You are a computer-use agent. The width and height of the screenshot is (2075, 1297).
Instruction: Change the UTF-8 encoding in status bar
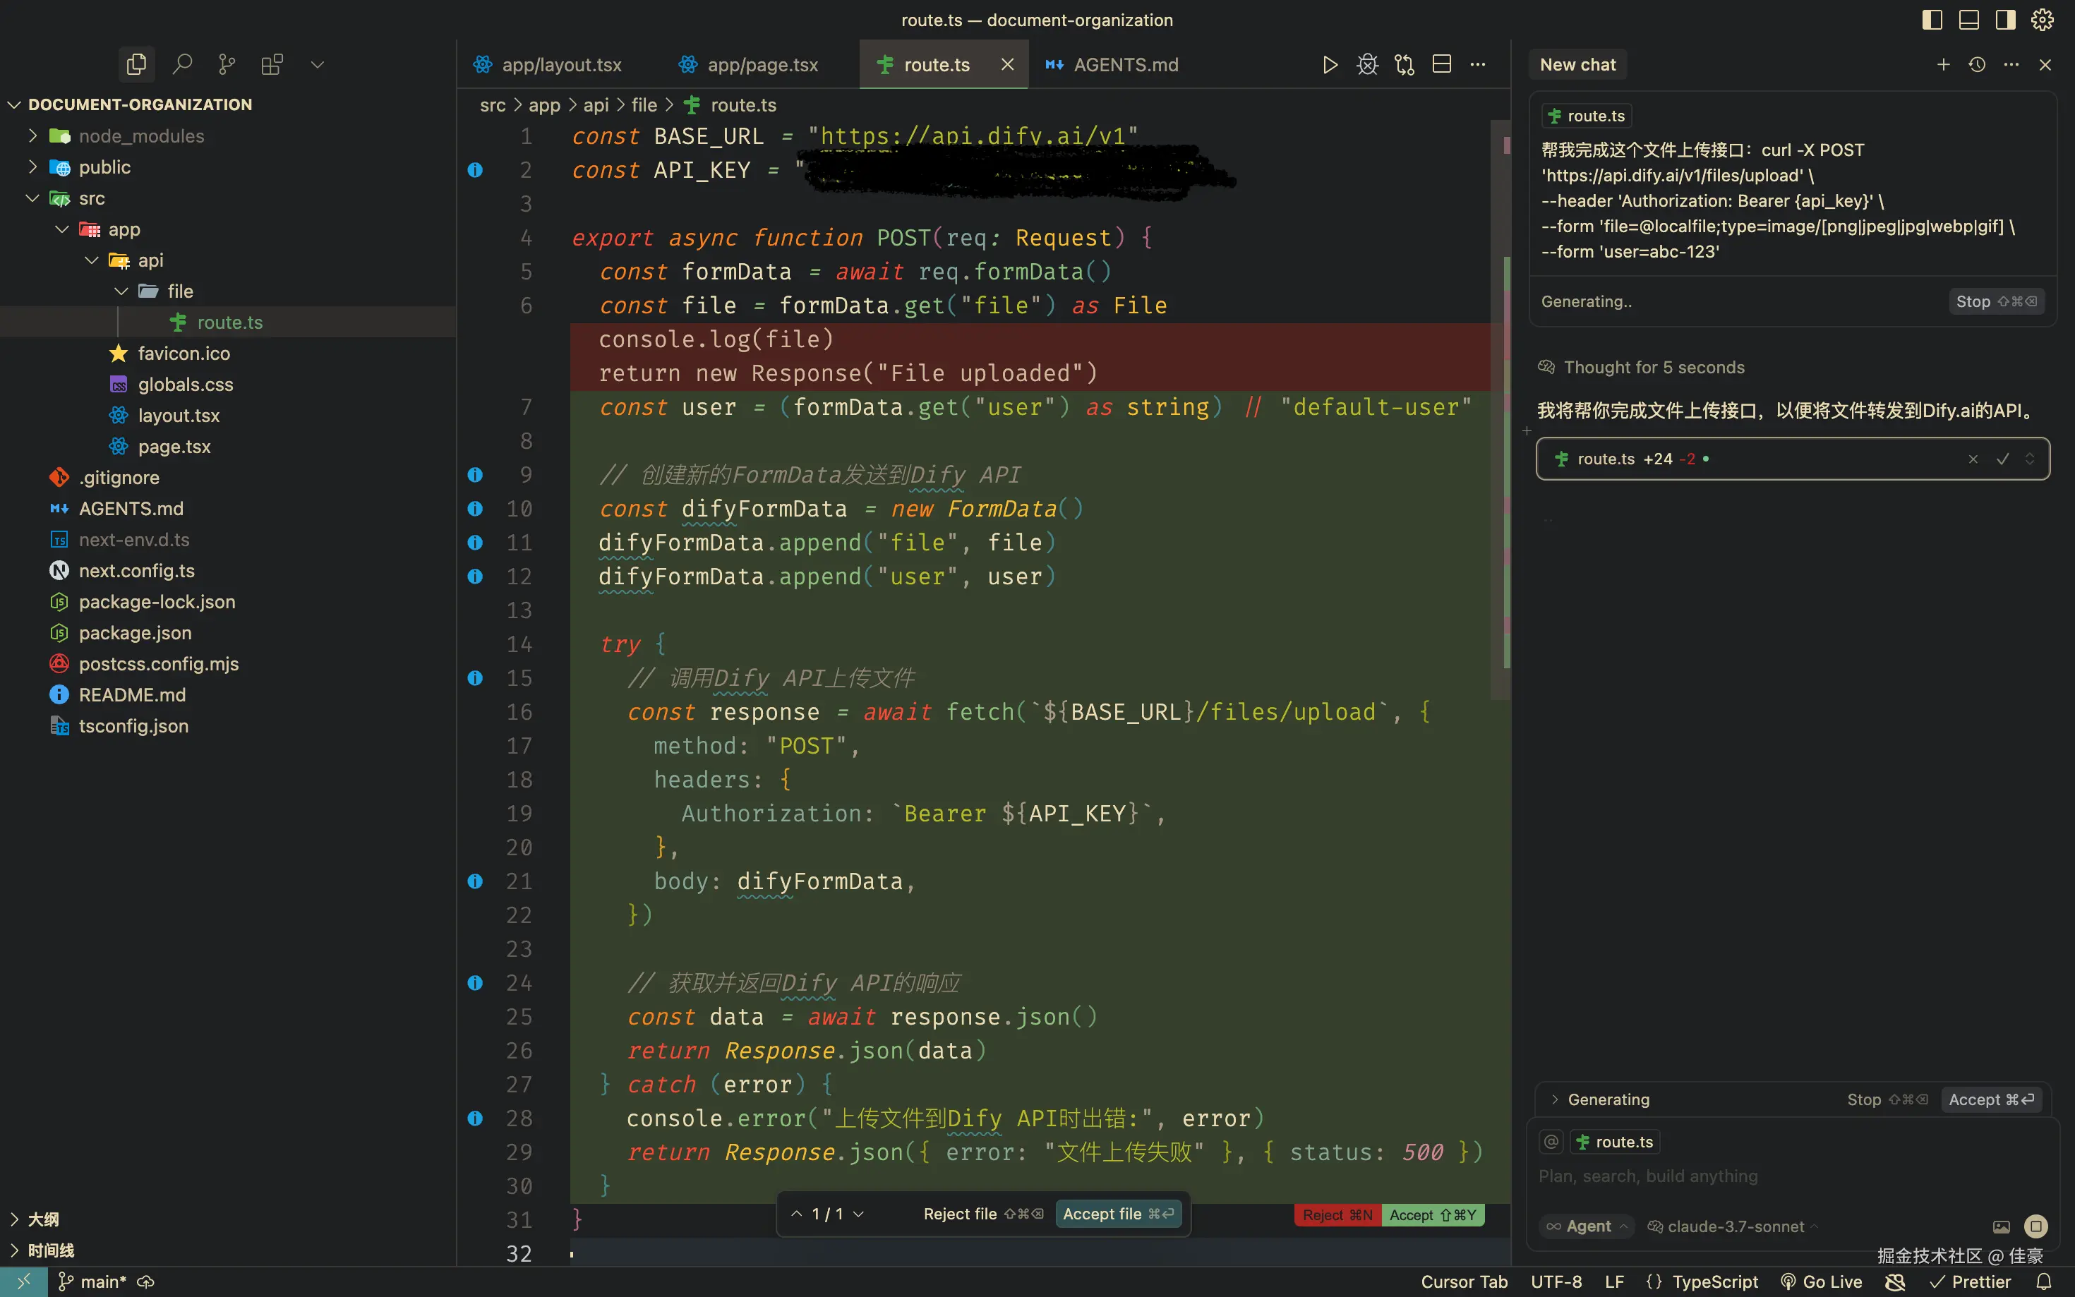coord(1556,1281)
